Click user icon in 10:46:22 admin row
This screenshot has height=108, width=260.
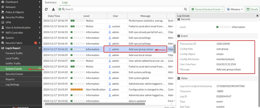click(110, 49)
